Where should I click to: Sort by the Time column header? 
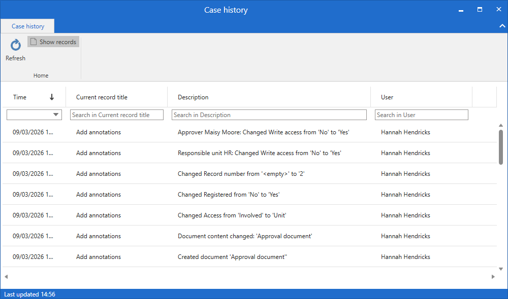[34, 97]
